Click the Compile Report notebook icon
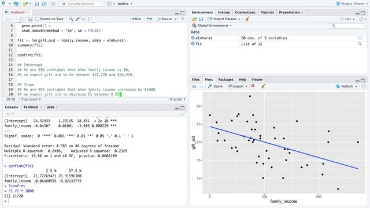 coord(90,19)
